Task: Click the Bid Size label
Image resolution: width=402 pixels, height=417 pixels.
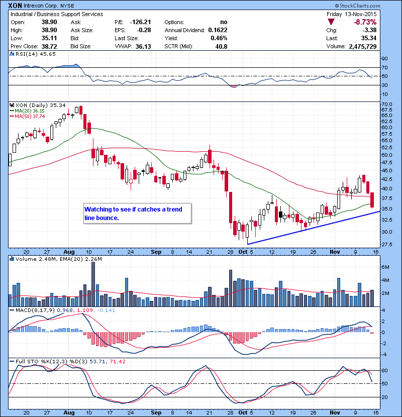Action: pos(81,46)
